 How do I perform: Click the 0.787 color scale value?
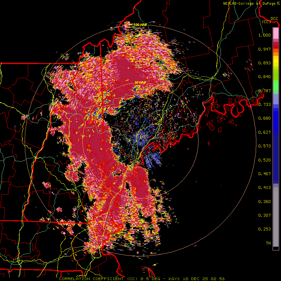[264, 91]
